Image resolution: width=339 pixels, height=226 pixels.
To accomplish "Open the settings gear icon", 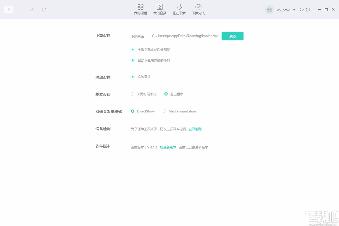I will click(x=302, y=9).
